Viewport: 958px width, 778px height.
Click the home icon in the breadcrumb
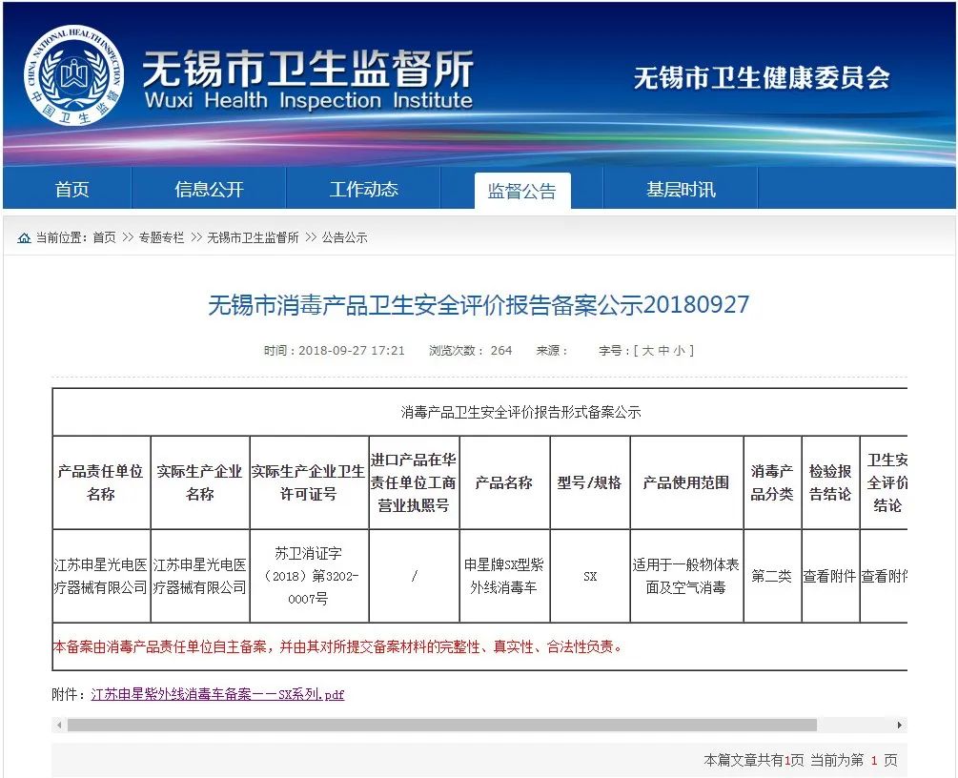click(24, 237)
